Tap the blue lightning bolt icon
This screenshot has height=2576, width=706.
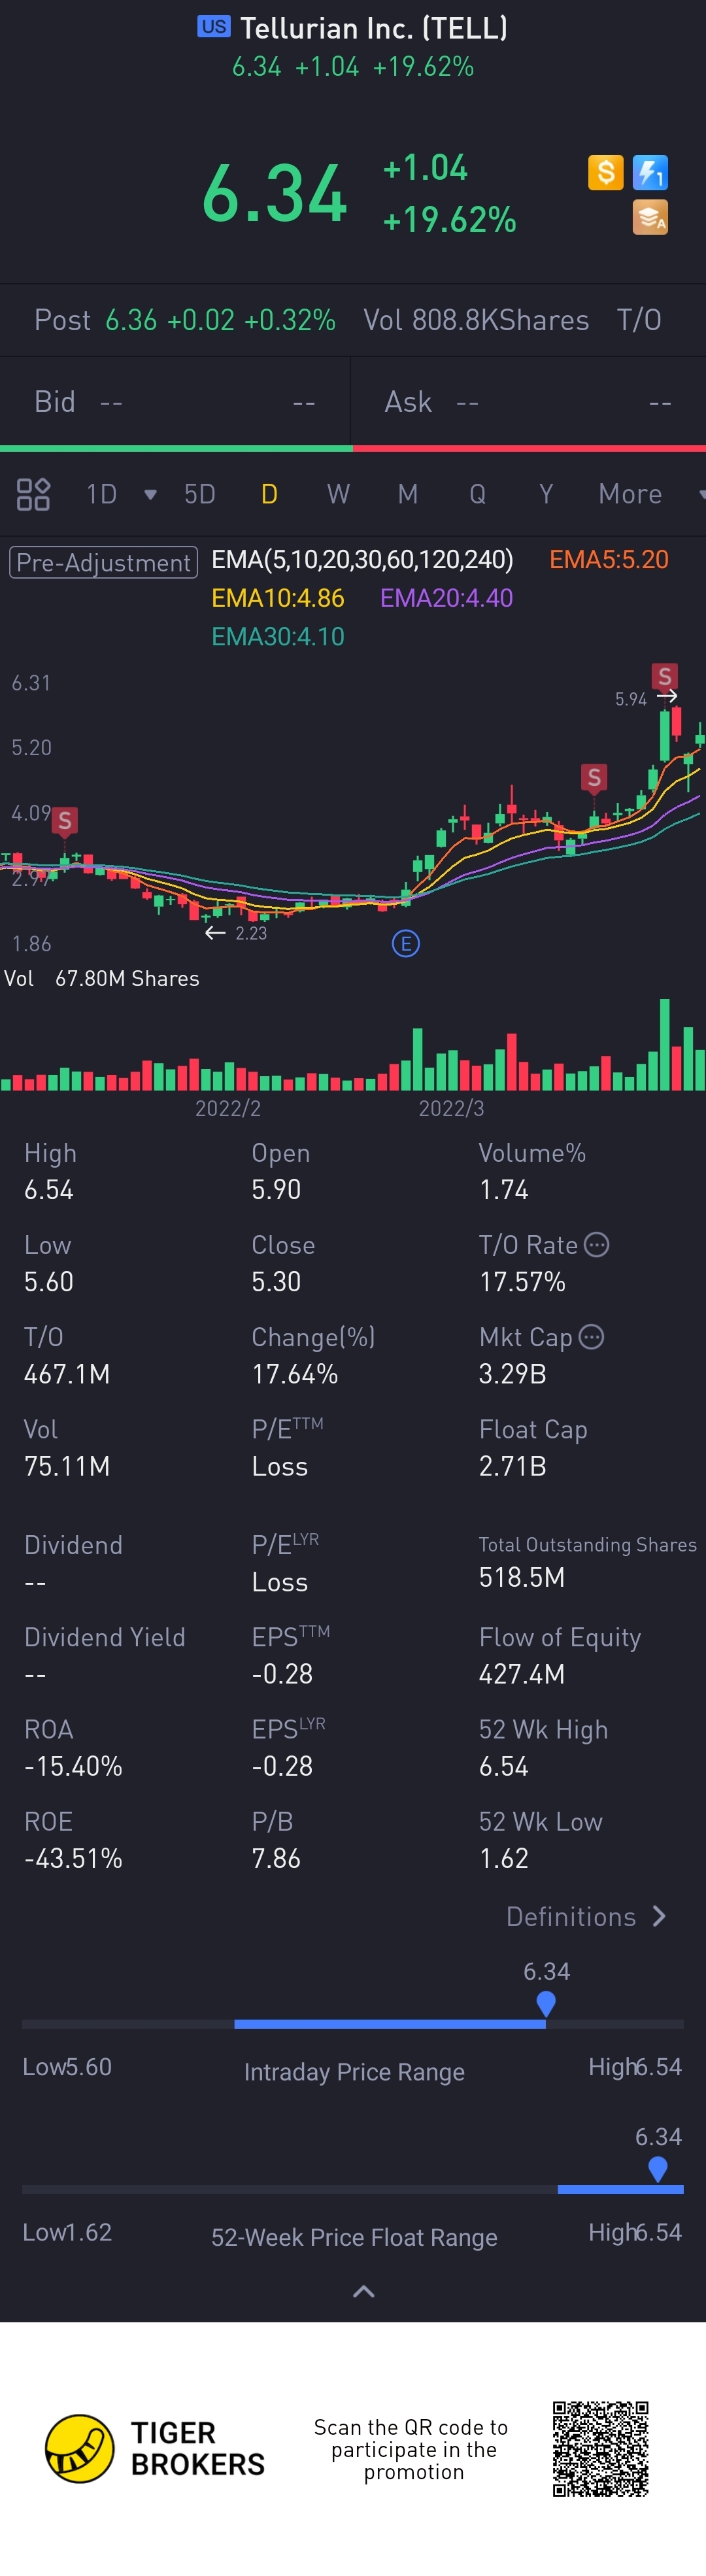(x=650, y=172)
